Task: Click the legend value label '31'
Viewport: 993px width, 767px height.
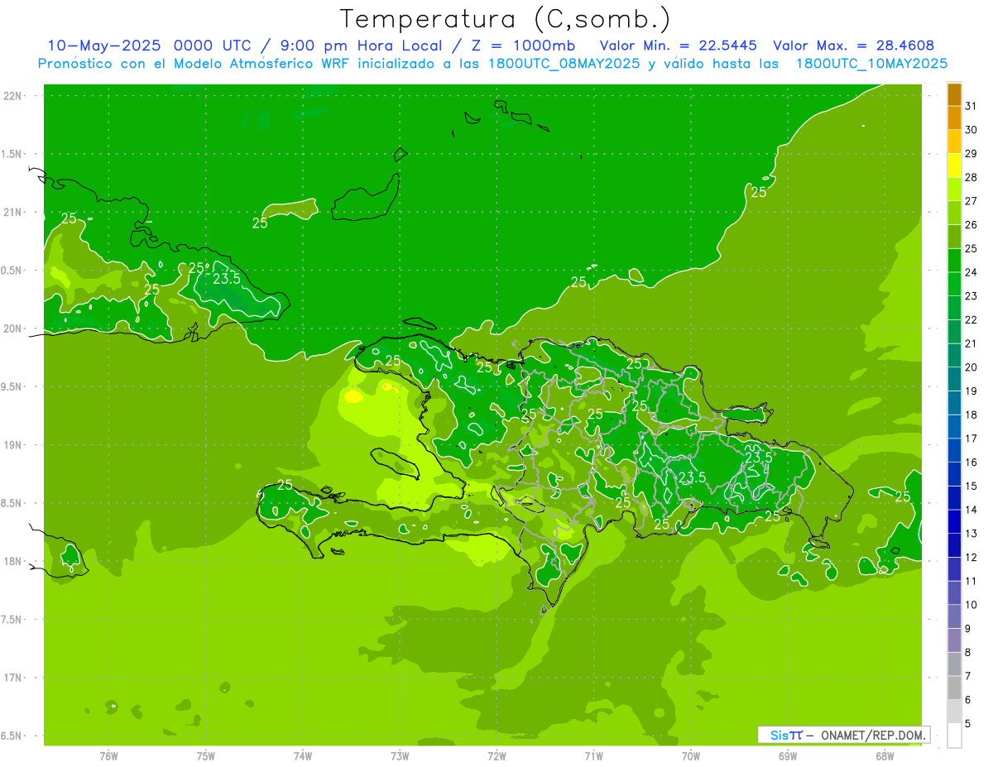Action: point(971,106)
